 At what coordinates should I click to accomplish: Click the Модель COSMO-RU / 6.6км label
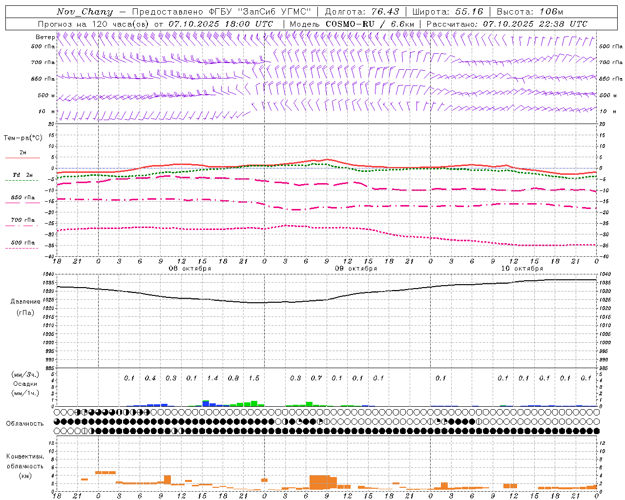tap(352, 24)
